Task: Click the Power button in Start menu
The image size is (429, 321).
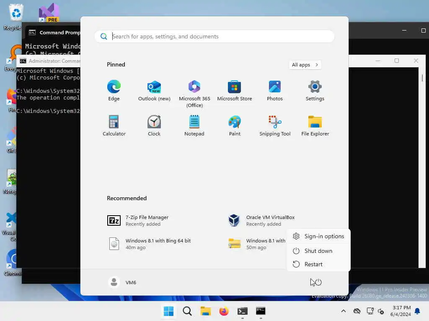Action: pos(318,282)
